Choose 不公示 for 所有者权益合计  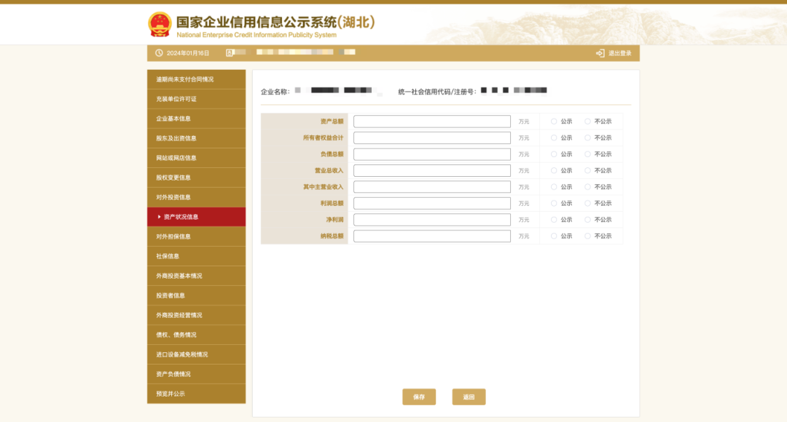[x=588, y=138]
